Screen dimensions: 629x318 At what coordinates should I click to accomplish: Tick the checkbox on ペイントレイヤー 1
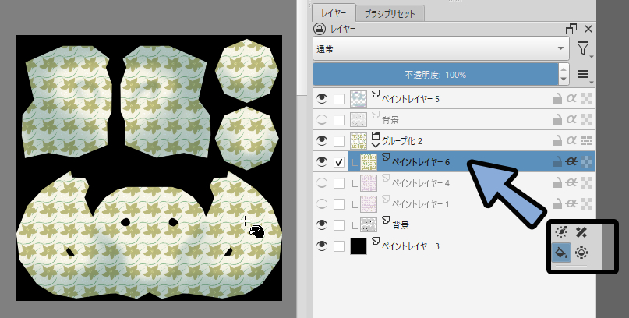pos(339,203)
